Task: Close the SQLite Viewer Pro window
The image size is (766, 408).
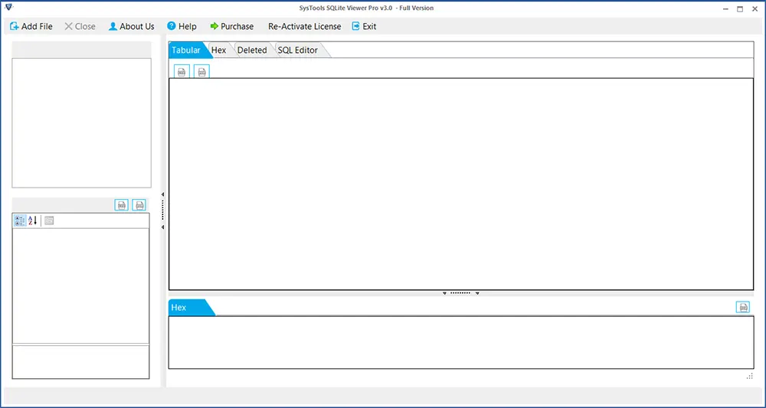Action: (x=755, y=8)
